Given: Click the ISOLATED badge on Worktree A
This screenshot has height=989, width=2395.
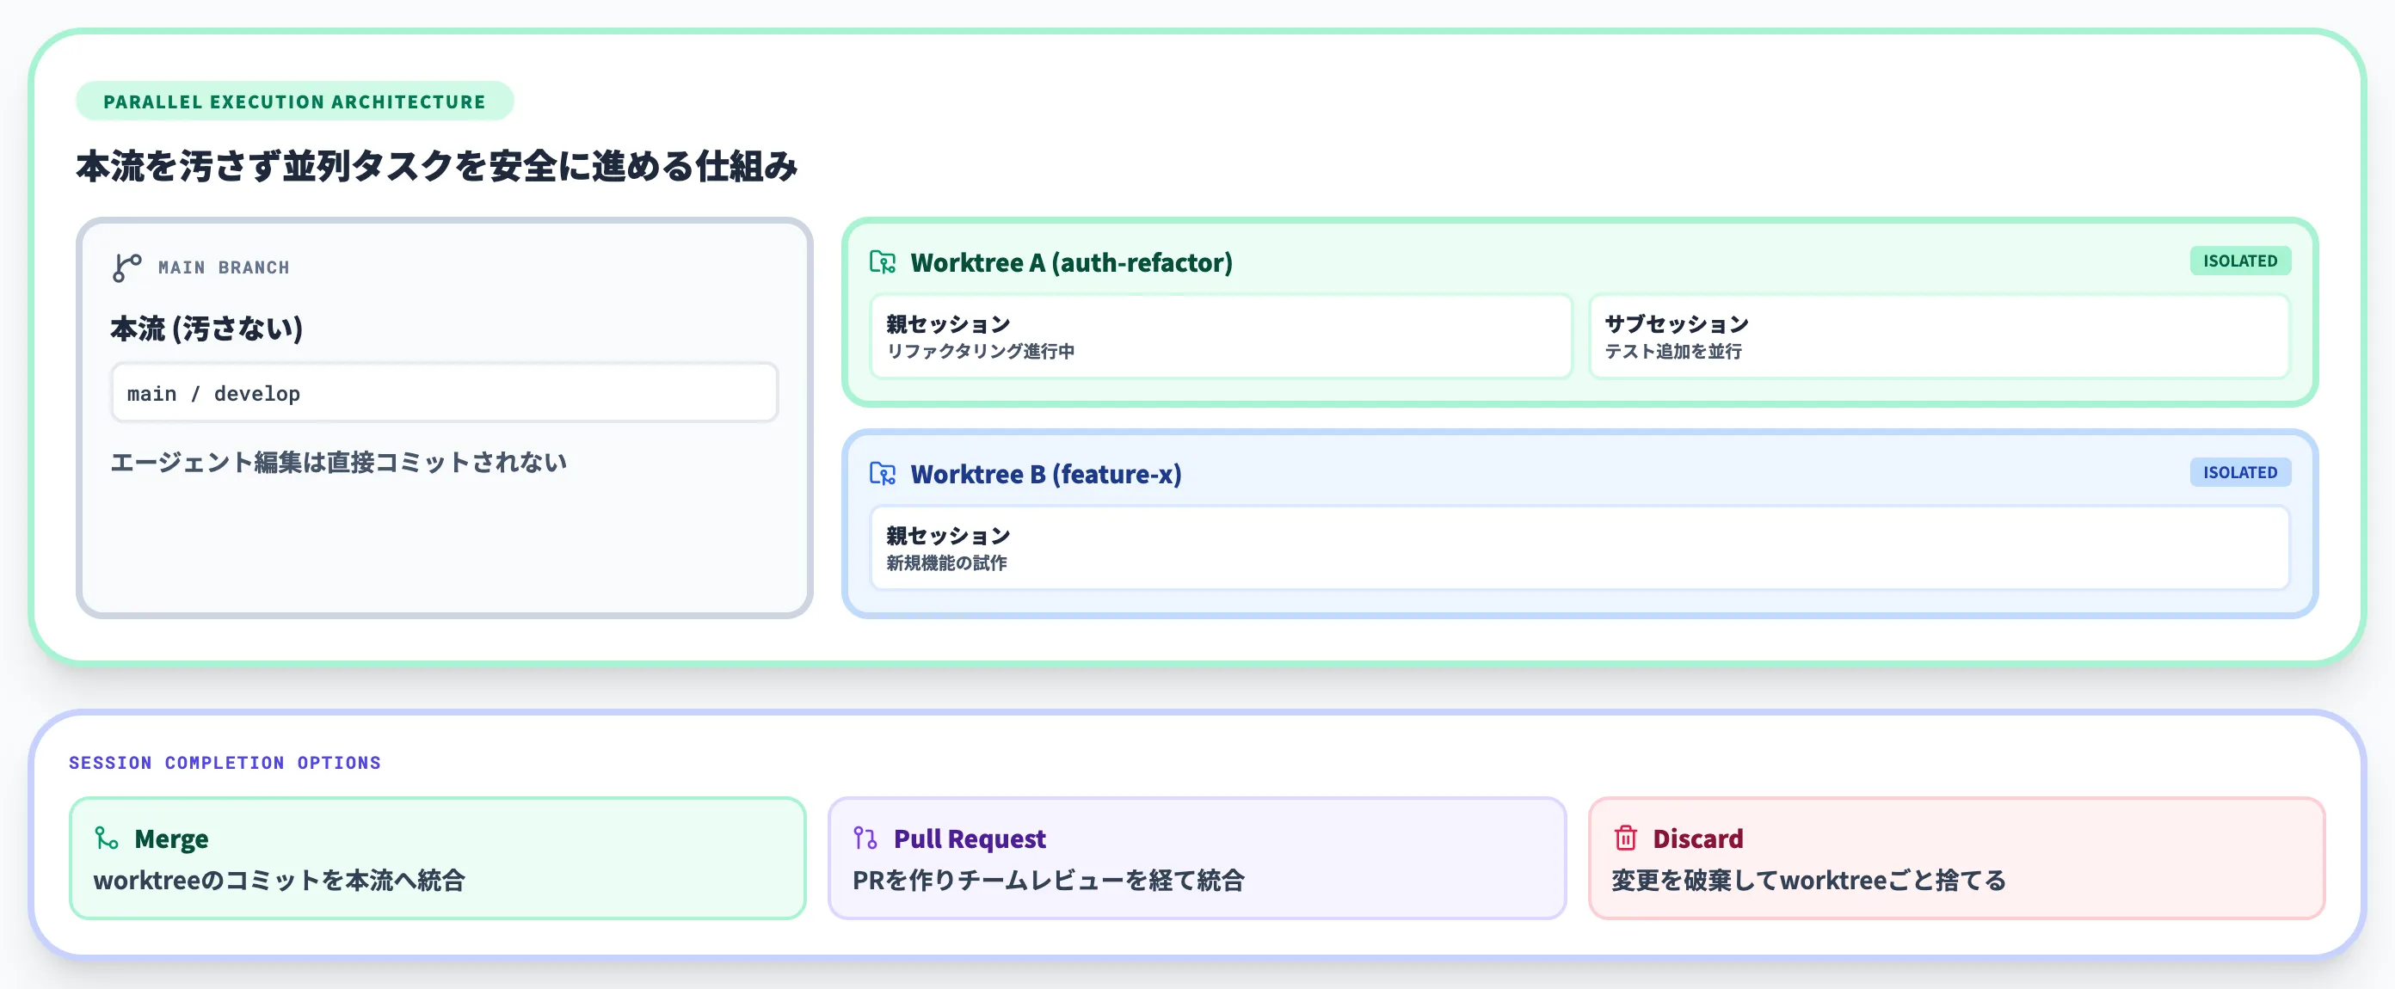Looking at the screenshot, I should click(x=2240, y=261).
